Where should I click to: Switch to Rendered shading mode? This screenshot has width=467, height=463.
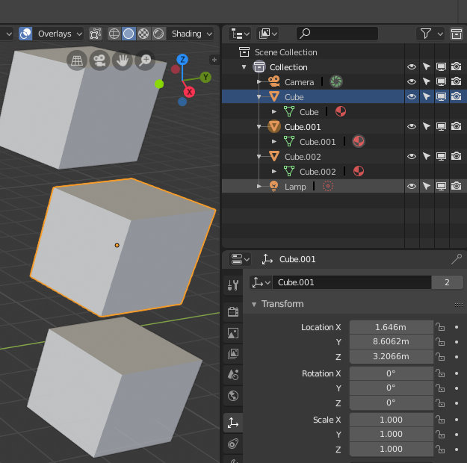click(158, 34)
